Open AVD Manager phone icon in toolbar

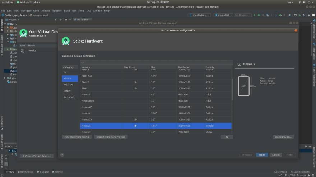point(299,15)
